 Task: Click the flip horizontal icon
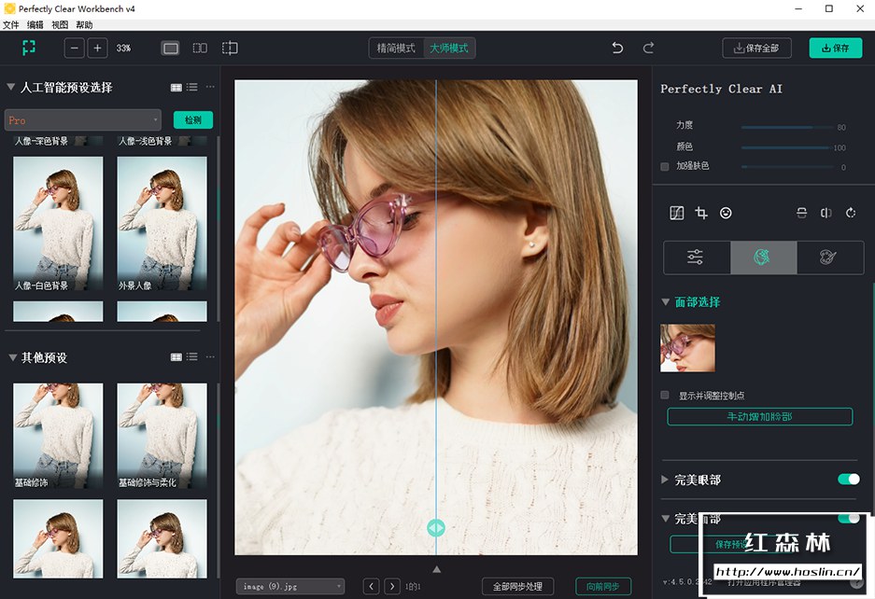pyautogui.click(x=826, y=213)
